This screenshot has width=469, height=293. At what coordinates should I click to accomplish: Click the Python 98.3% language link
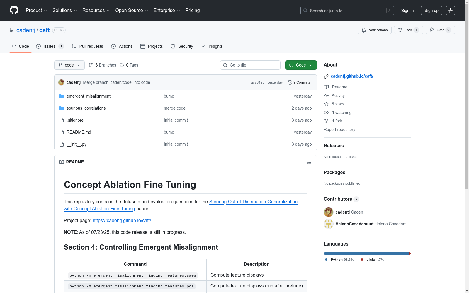[x=339, y=260]
